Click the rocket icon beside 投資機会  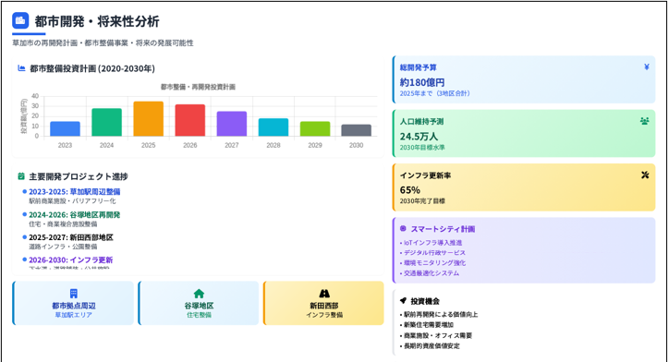tap(403, 301)
